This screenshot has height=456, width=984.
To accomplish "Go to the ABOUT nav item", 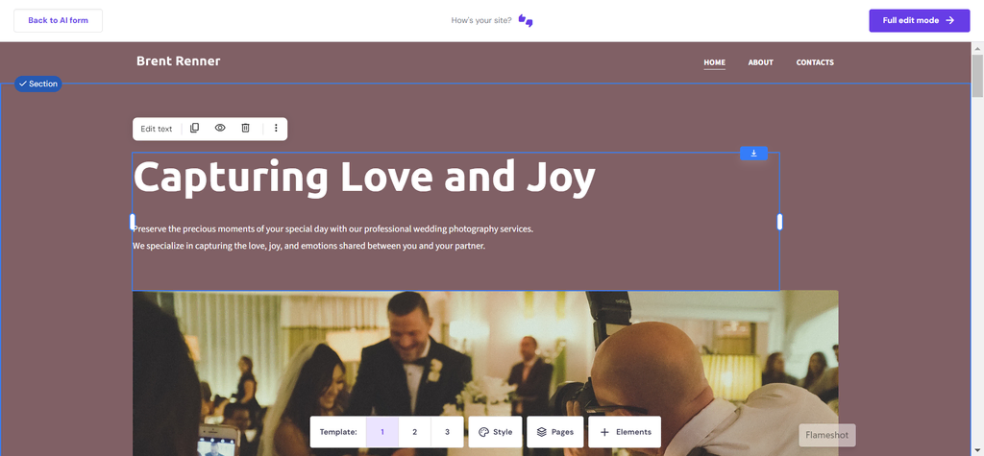I will click(761, 62).
